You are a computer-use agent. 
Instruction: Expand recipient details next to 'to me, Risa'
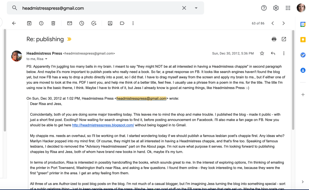(x=46, y=59)
